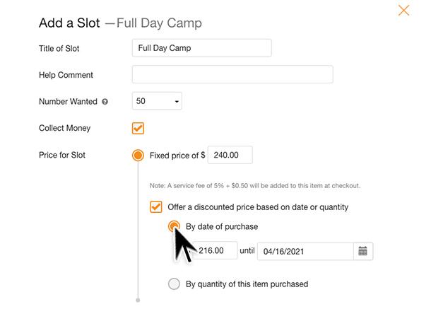
Task: Open the calendar date picker icon
Action: tap(363, 251)
